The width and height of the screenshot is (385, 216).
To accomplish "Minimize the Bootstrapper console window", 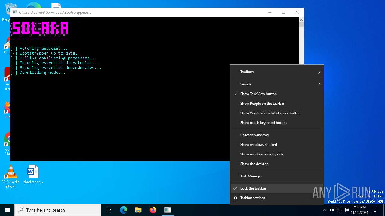I will click(269, 12).
